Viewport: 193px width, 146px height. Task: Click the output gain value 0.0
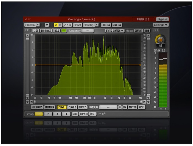click(x=161, y=46)
